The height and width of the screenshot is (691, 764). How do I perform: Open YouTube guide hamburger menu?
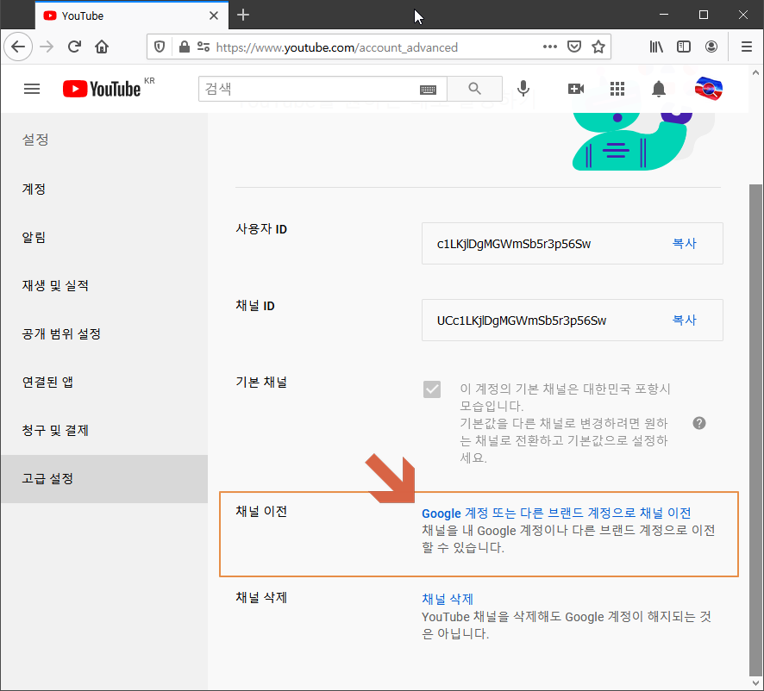(x=32, y=89)
